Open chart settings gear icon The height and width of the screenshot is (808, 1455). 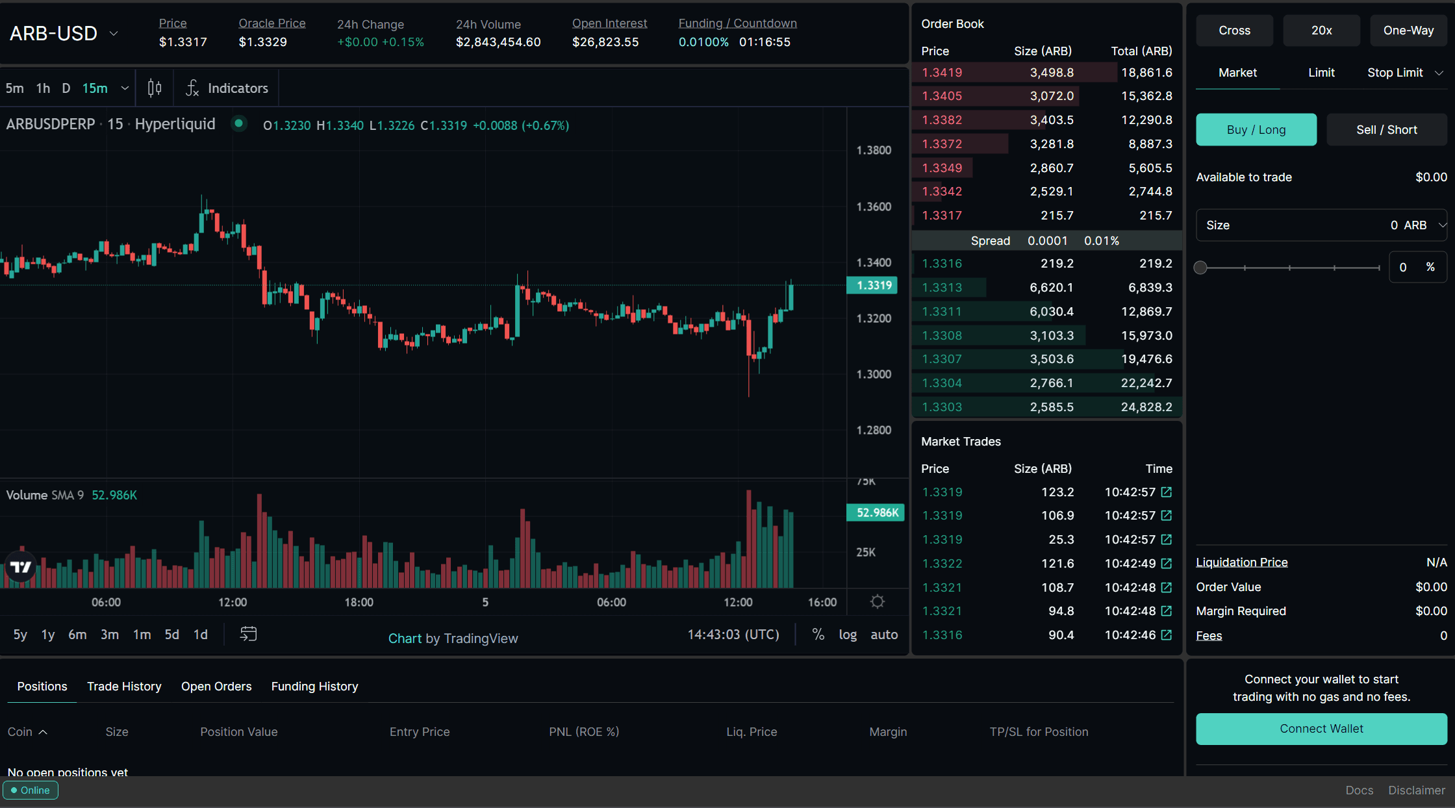878,601
